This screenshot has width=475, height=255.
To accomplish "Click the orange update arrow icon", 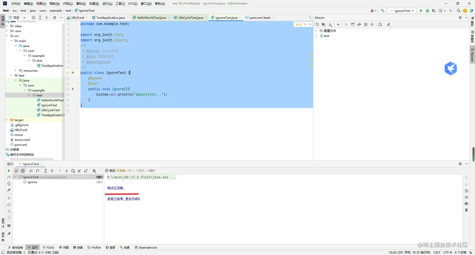I will tap(465, 11).
